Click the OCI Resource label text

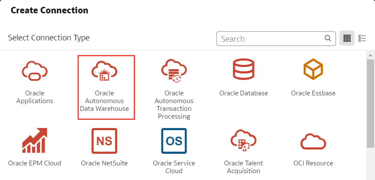313,163
